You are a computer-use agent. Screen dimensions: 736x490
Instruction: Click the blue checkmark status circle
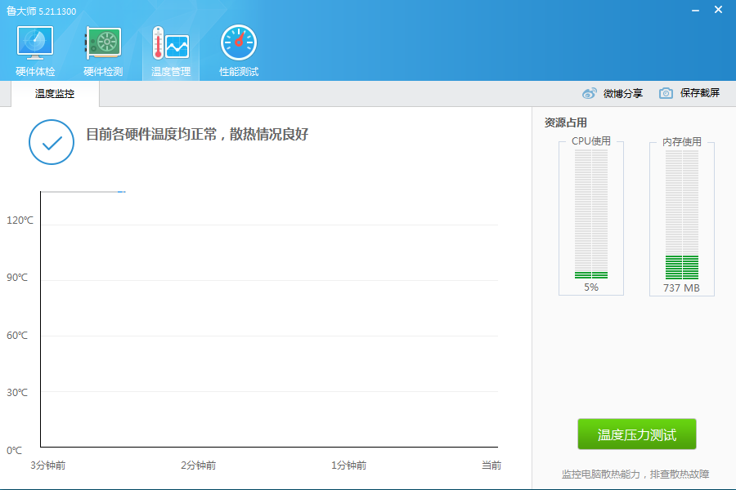pyautogui.click(x=52, y=142)
